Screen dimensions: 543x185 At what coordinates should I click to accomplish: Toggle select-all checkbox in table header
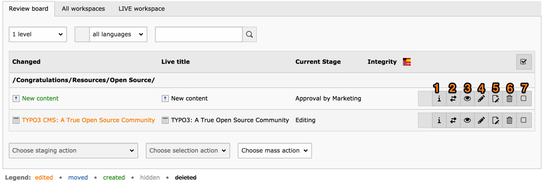524,62
